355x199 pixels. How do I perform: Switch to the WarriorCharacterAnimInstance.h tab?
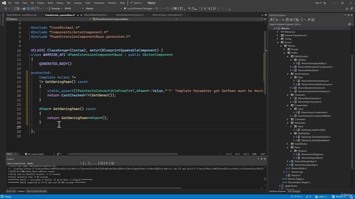pos(168,15)
